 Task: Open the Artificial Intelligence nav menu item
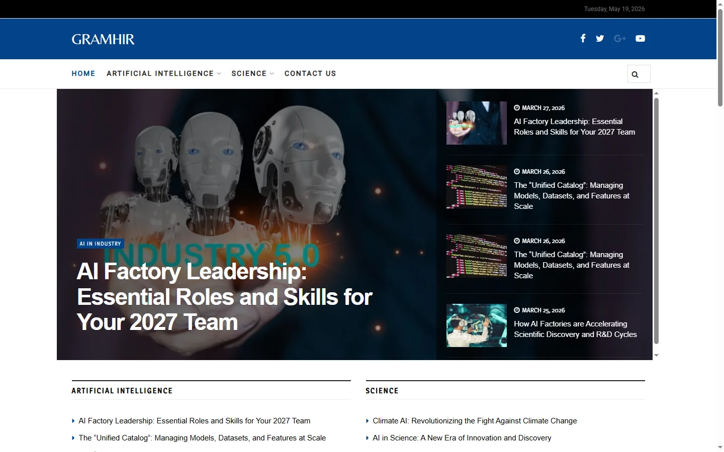pyautogui.click(x=160, y=73)
